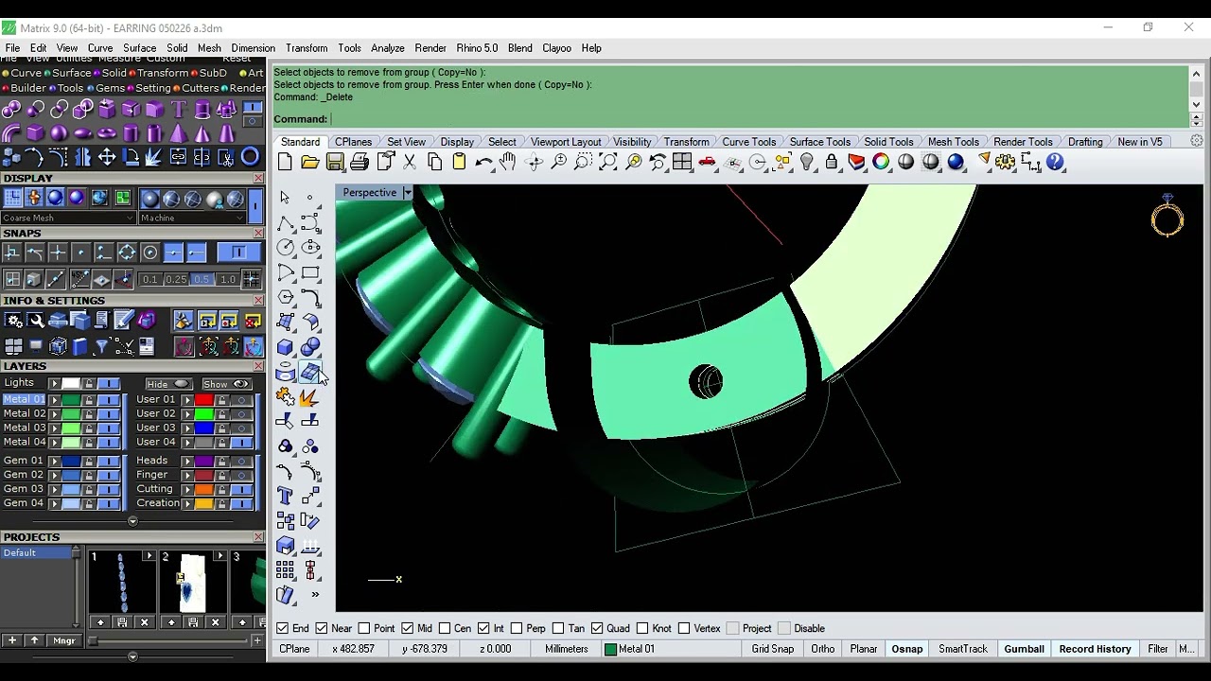Screen dimensions: 1211x681
Task: Click the Mngr button in Projects
Action: pyautogui.click(x=63, y=640)
